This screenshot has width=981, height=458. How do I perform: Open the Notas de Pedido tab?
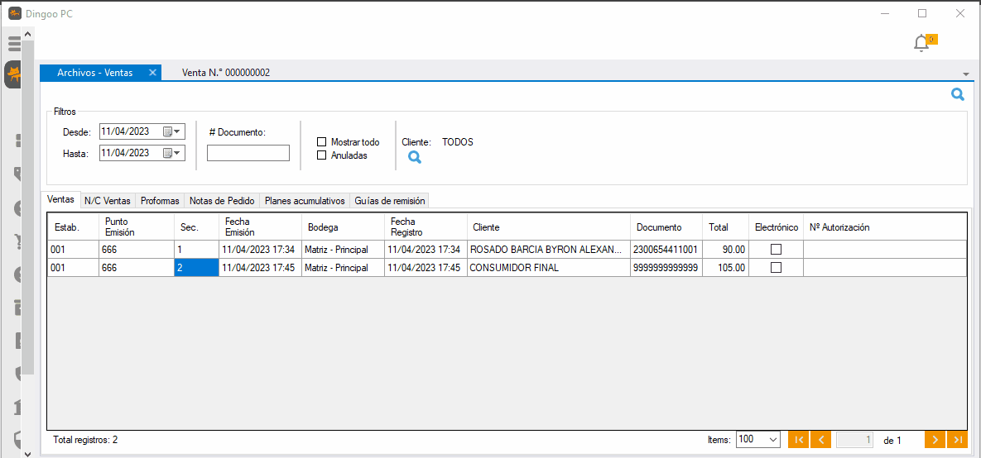click(222, 201)
